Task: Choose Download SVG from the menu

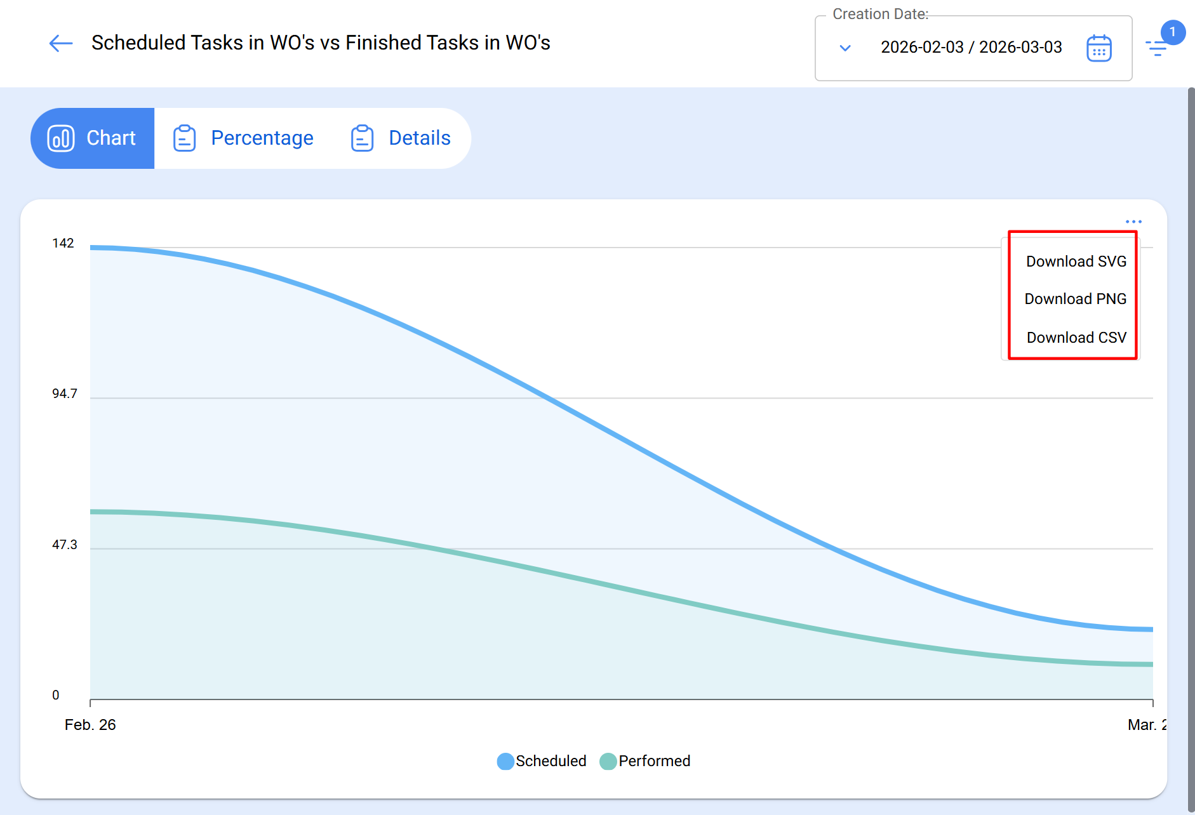Action: [x=1076, y=262]
